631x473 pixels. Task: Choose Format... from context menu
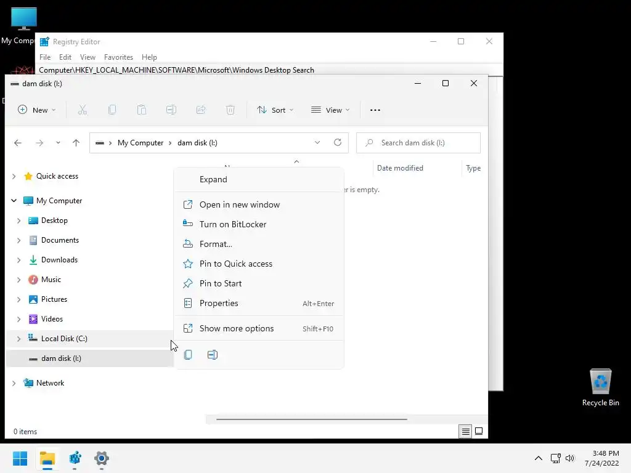tap(259, 244)
